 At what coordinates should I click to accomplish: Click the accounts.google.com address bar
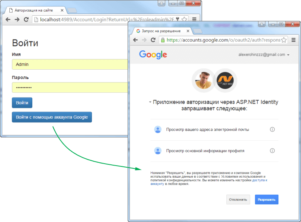[x=223, y=40]
